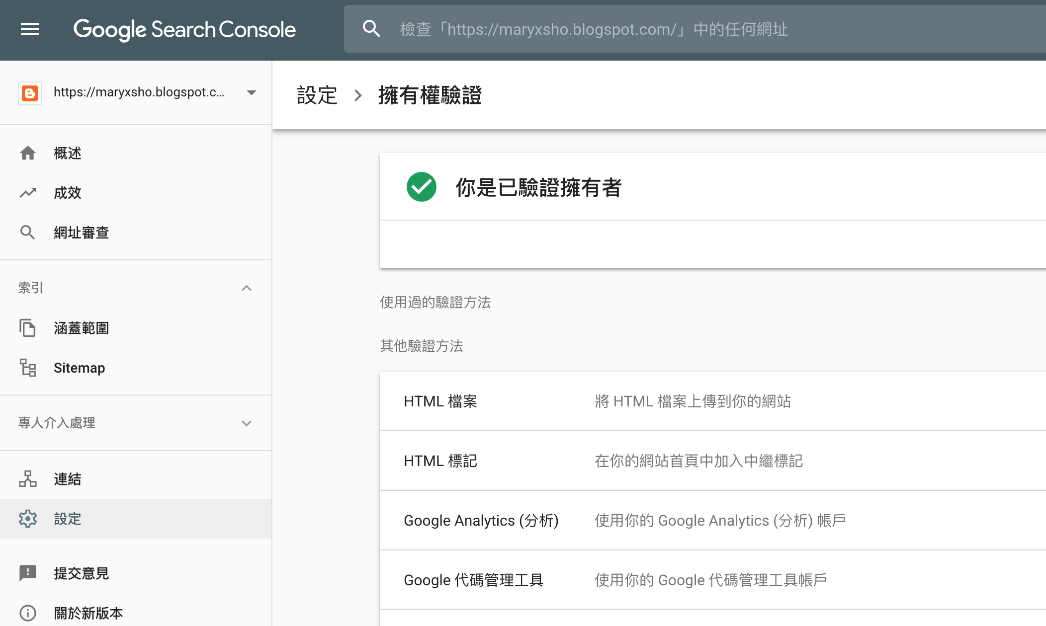Viewport: 1046px width, 626px height.
Task: Click the search magnifier icon in top bar
Action: [371, 29]
